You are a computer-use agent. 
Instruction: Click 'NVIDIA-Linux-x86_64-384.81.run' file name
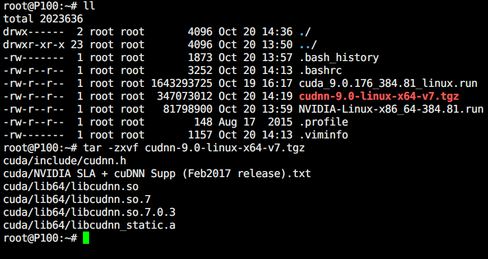tap(391, 109)
